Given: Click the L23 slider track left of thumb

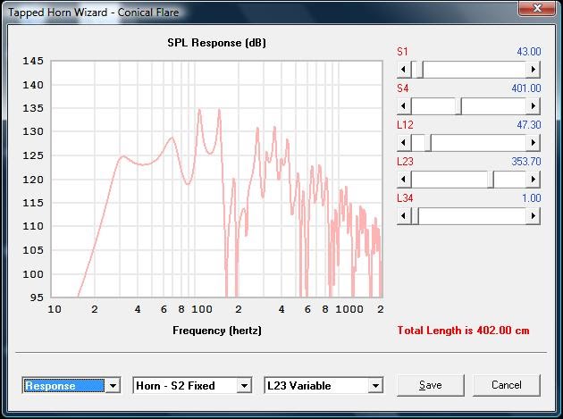Looking at the screenshot, I should click(450, 180).
